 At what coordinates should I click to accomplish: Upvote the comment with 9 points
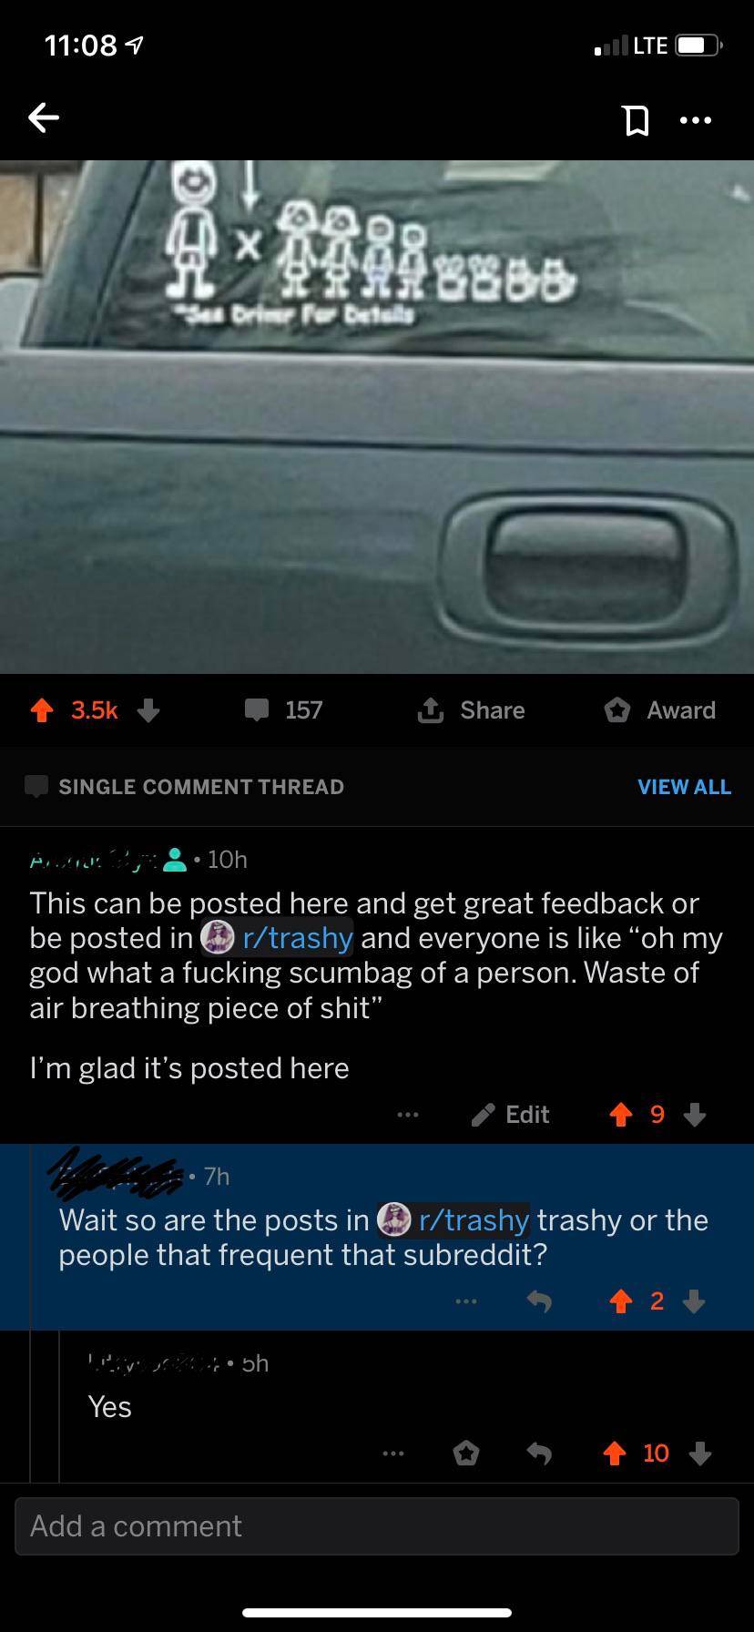pyautogui.click(x=621, y=1115)
